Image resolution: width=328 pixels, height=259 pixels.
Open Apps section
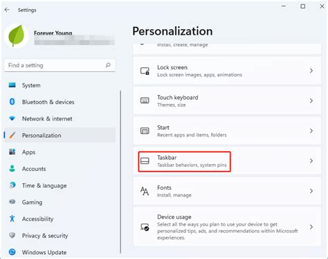[60, 152]
